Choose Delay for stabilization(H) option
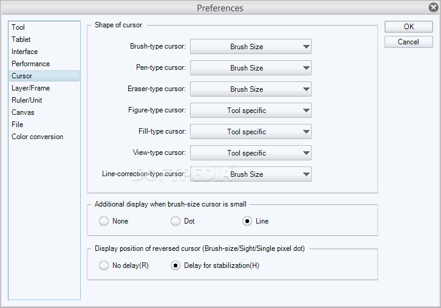This screenshot has height=308, width=441. 176,265
